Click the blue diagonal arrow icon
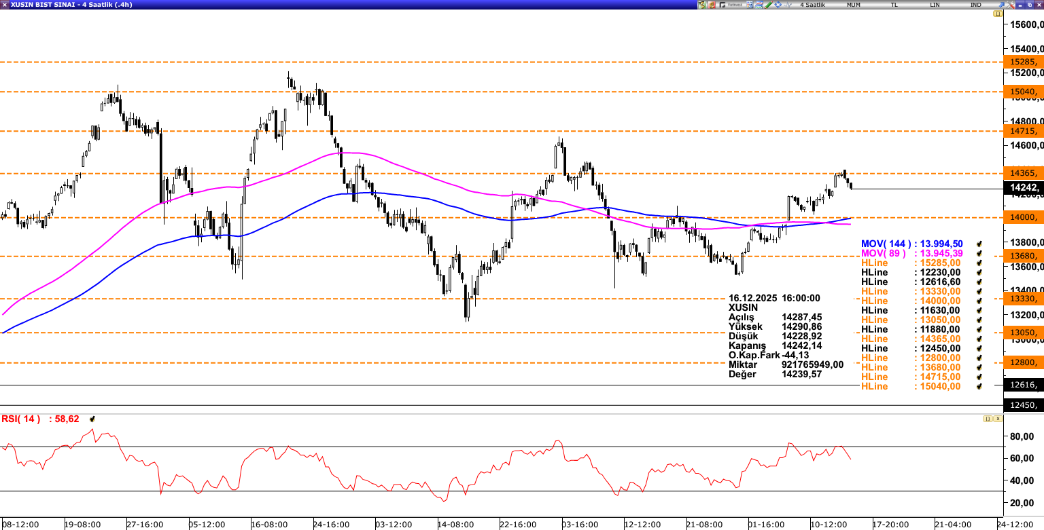Image resolution: width=1044 pixels, height=530 pixels. point(1001,5)
